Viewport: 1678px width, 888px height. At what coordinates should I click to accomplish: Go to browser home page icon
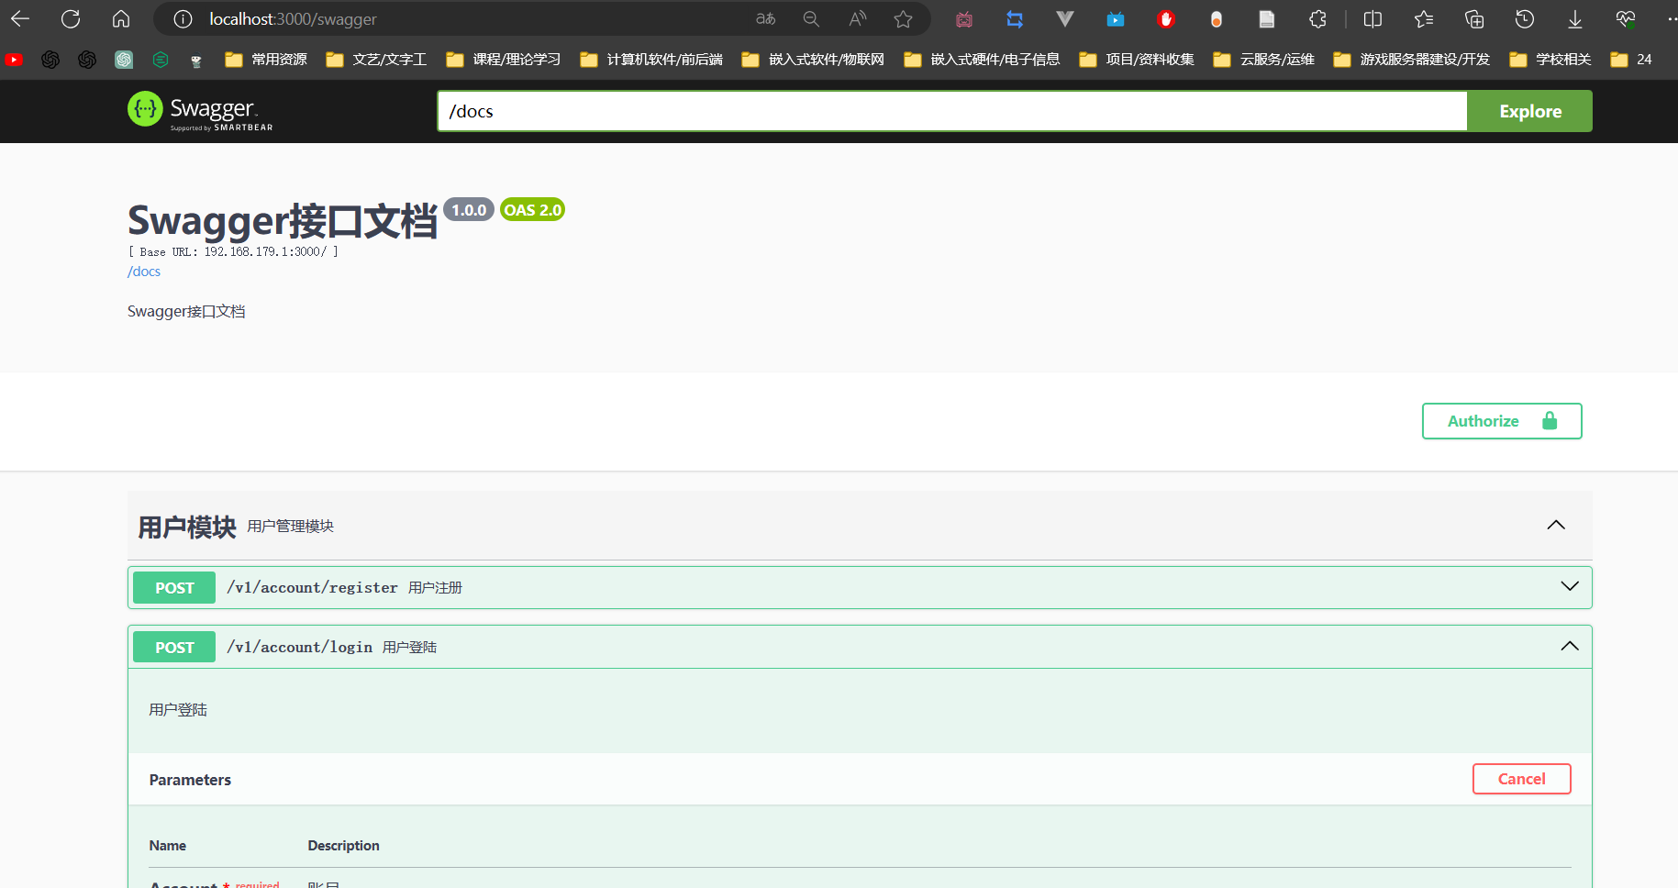point(121,19)
